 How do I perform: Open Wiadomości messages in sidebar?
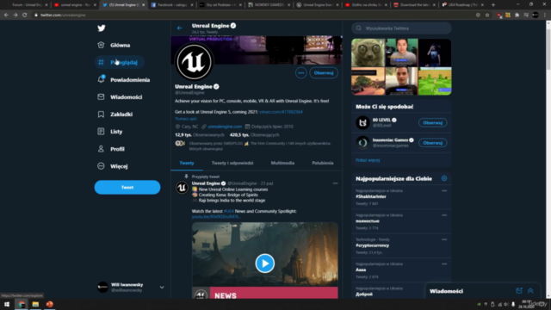click(120, 97)
